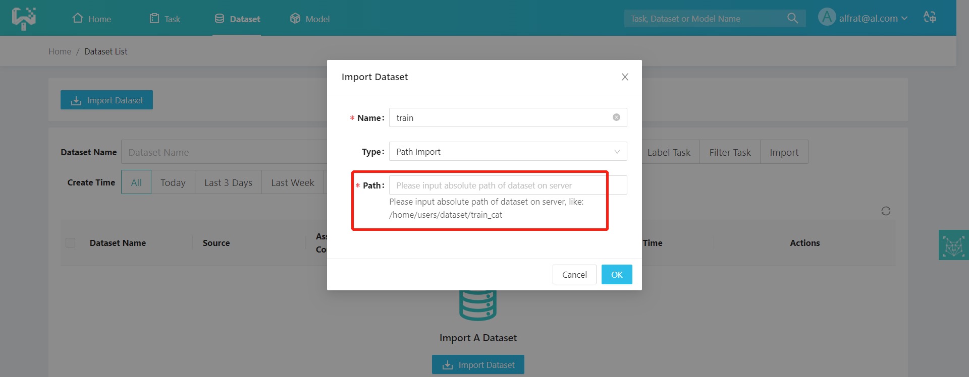Click the top Import Dataset button
Viewport: 969px width, 377px height.
pyautogui.click(x=106, y=100)
